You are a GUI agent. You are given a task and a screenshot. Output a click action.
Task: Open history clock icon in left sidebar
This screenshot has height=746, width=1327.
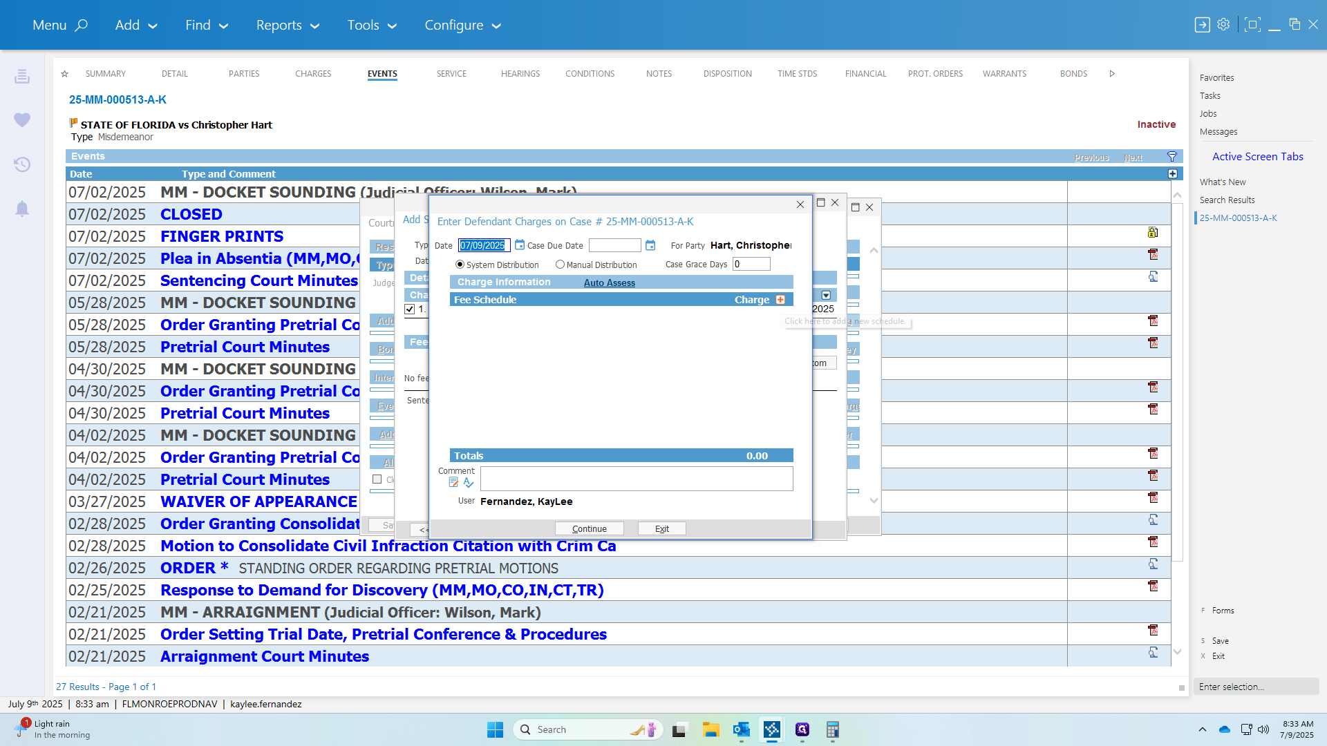22,164
